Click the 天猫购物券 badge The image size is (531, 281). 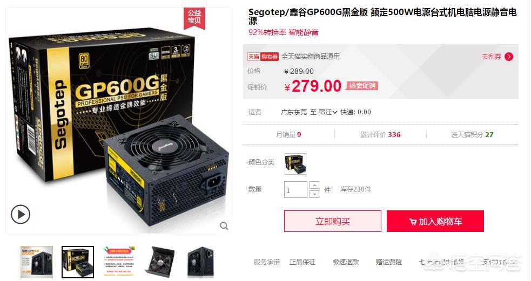coord(263,57)
